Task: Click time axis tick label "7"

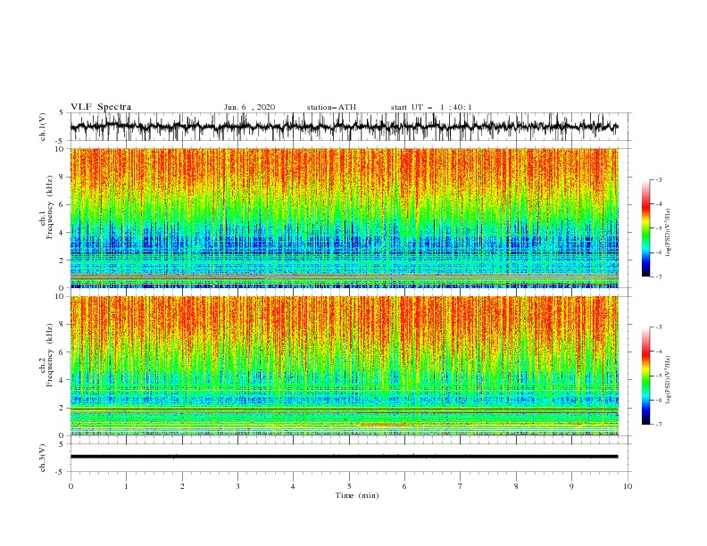Action: 461,486
